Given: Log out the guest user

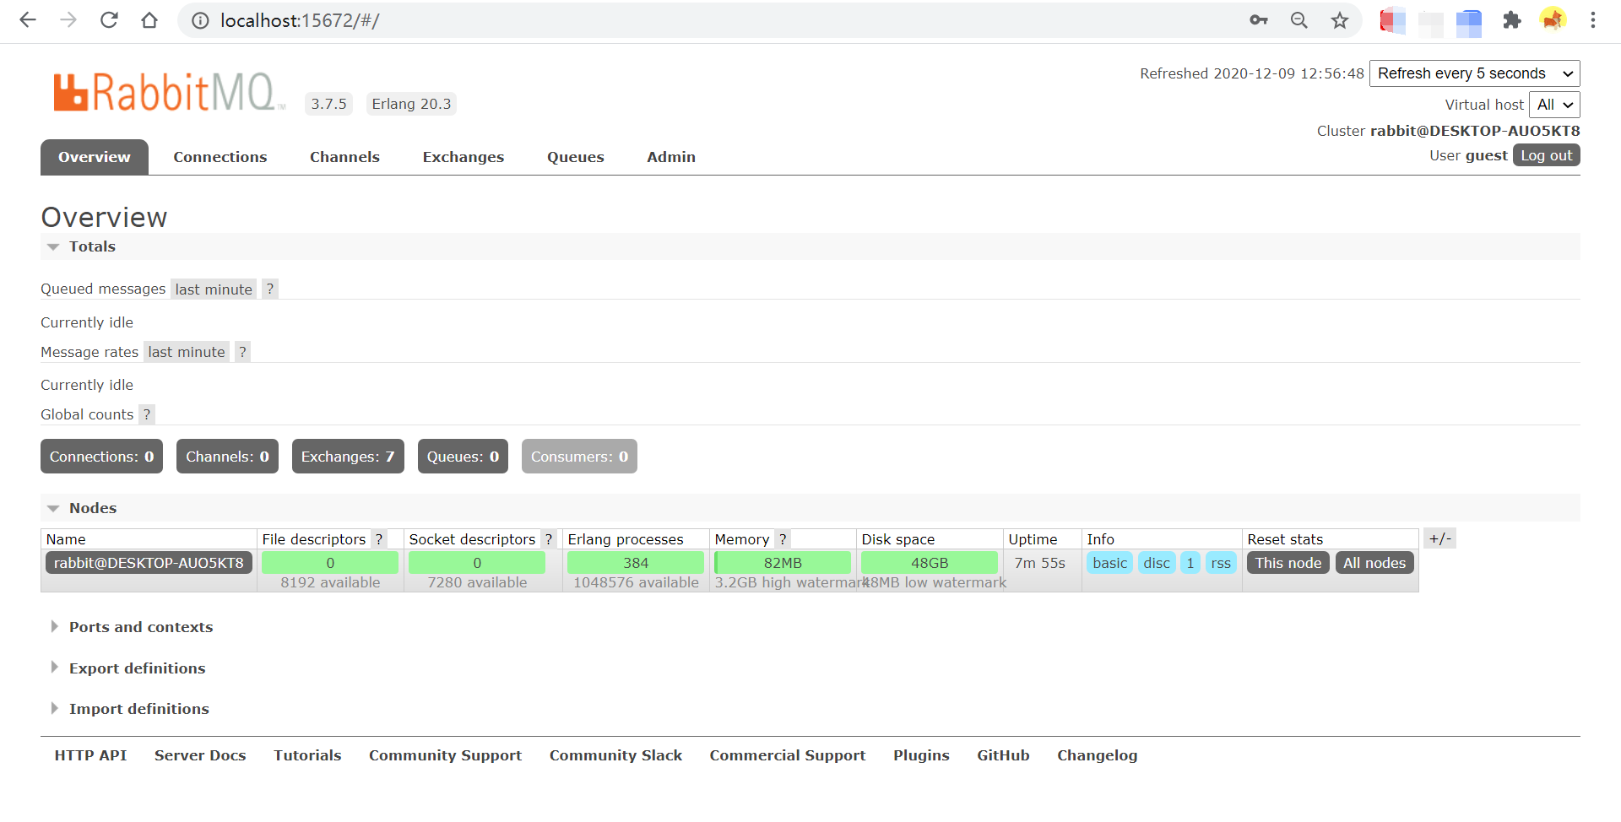Looking at the screenshot, I should 1547,155.
